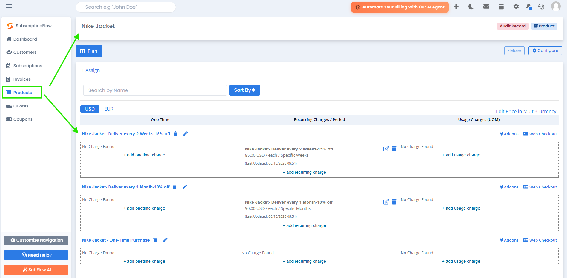Screen dimensions: 567x278
Task: Open Web Checkout for the 2 Weeks plan
Action: (540, 134)
